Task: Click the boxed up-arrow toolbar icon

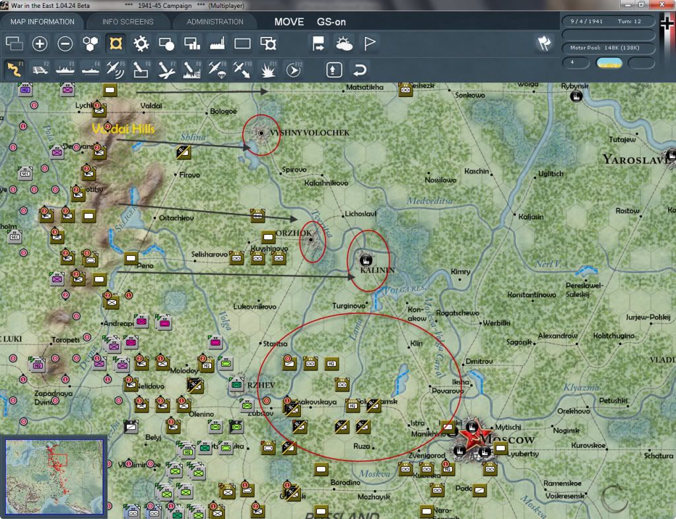Action: pos(334,70)
